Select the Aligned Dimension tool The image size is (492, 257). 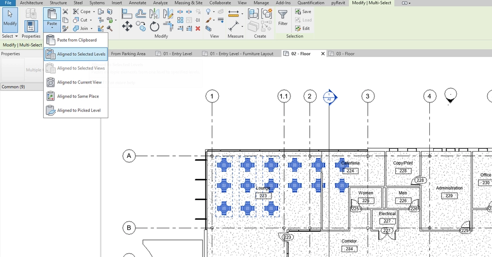tap(234, 26)
